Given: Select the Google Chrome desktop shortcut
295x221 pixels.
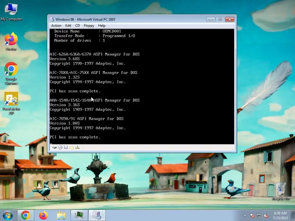Looking at the screenshot, I should click(11, 73).
